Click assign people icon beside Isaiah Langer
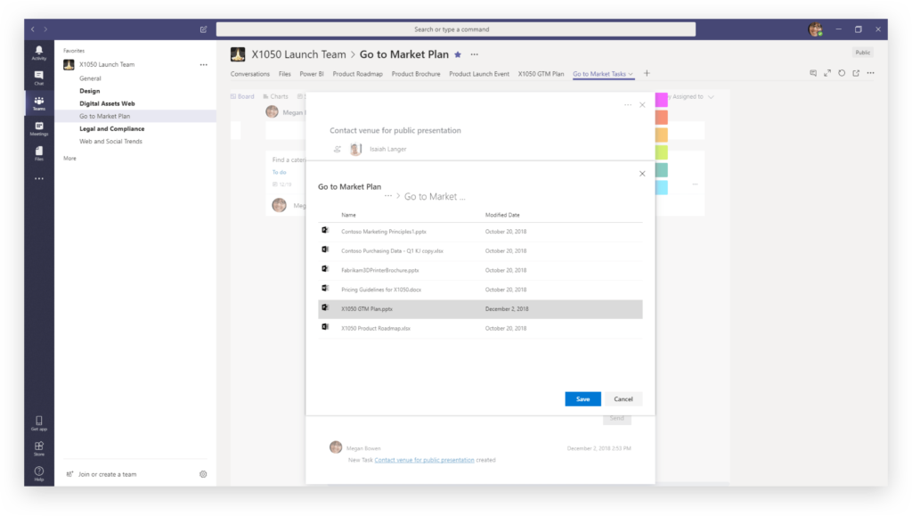Screen dimensions: 912x516 [338, 150]
